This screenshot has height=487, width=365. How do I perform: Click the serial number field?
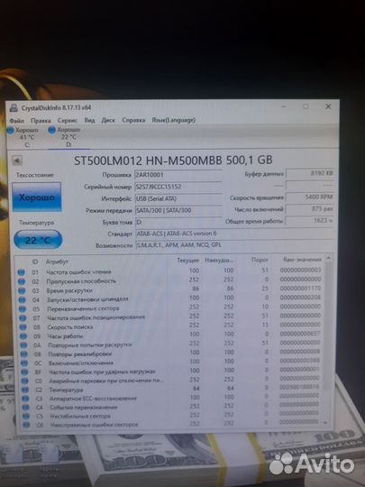pyautogui.click(x=178, y=187)
